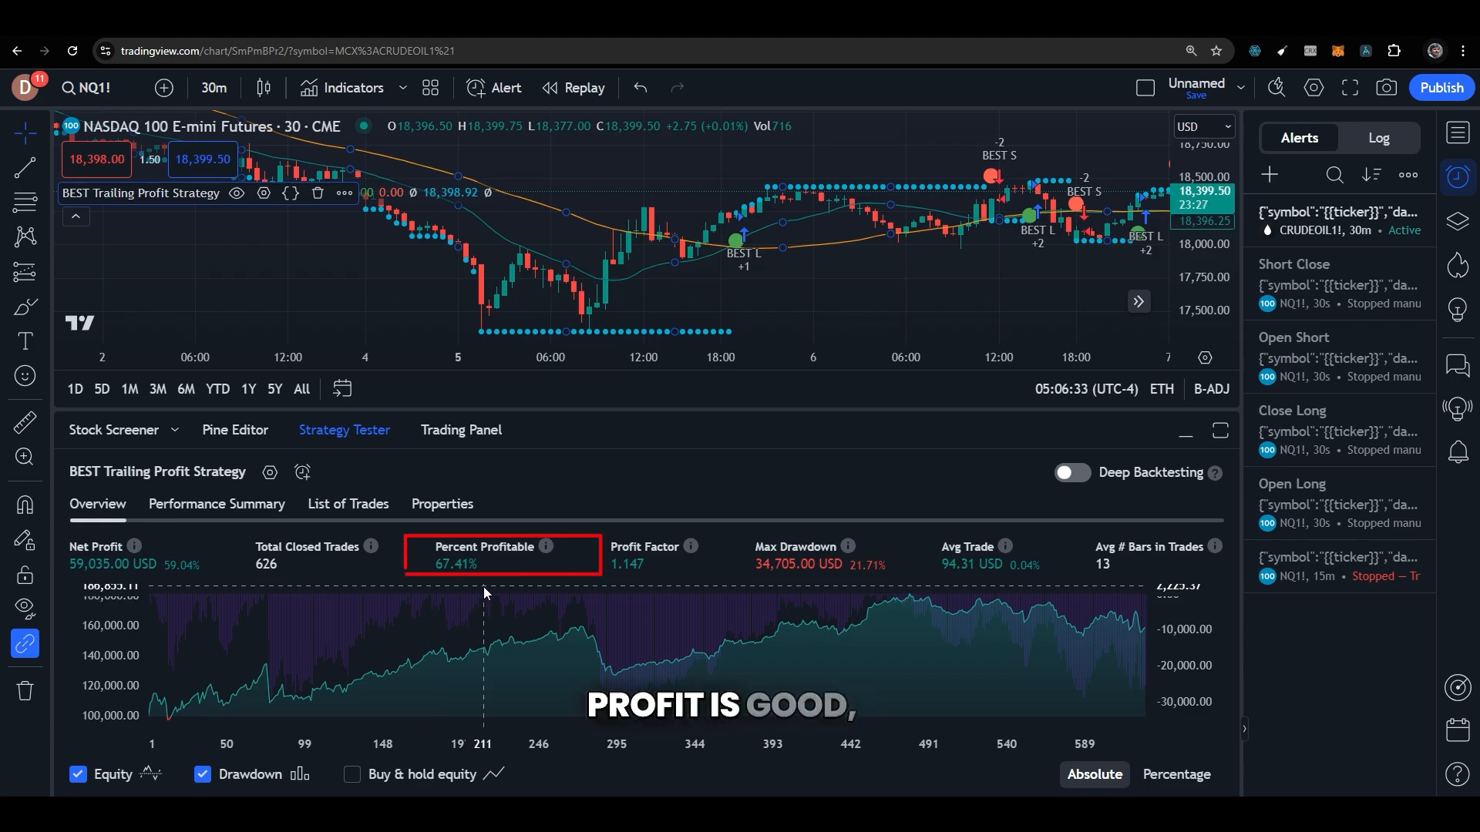Enable Buy & hold equity checkbox
The width and height of the screenshot is (1480, 832).
pyautogui.click(x=351, y=774)
